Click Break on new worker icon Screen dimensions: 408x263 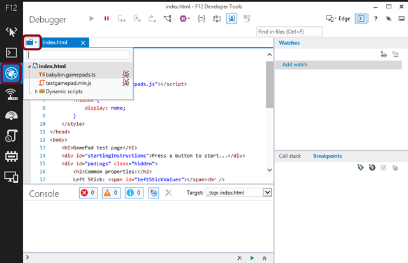point(168,19)
